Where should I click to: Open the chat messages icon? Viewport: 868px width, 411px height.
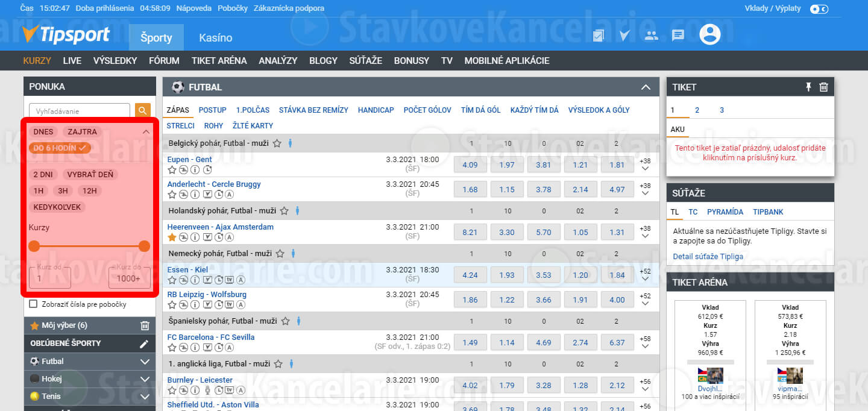[x=678, y=36]
